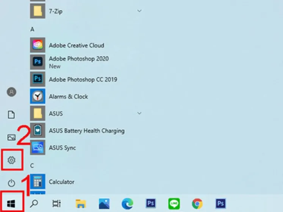Open Task View from the taskbar
Image resolution: width=283 pixels, height=212 pixels.
[56, 204]
